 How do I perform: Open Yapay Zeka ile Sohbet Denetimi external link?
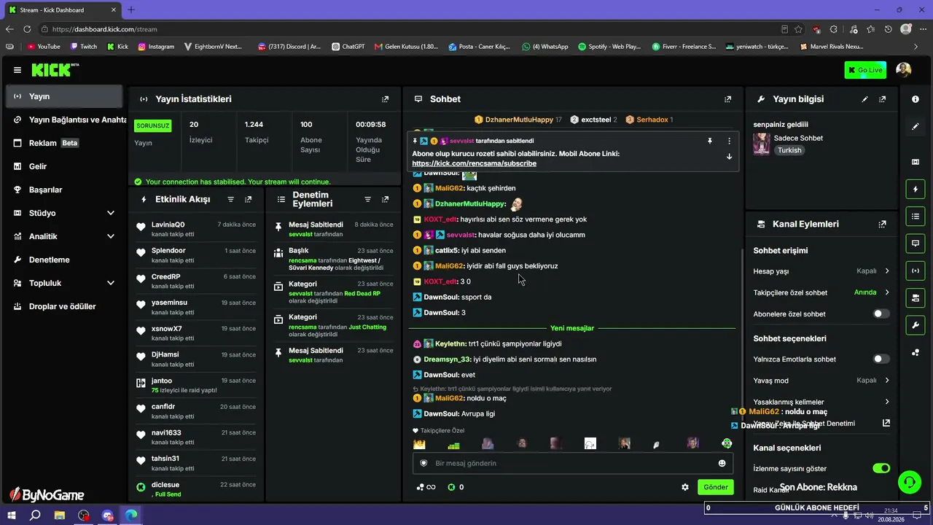pyautogui.click(x=886, y=423)
